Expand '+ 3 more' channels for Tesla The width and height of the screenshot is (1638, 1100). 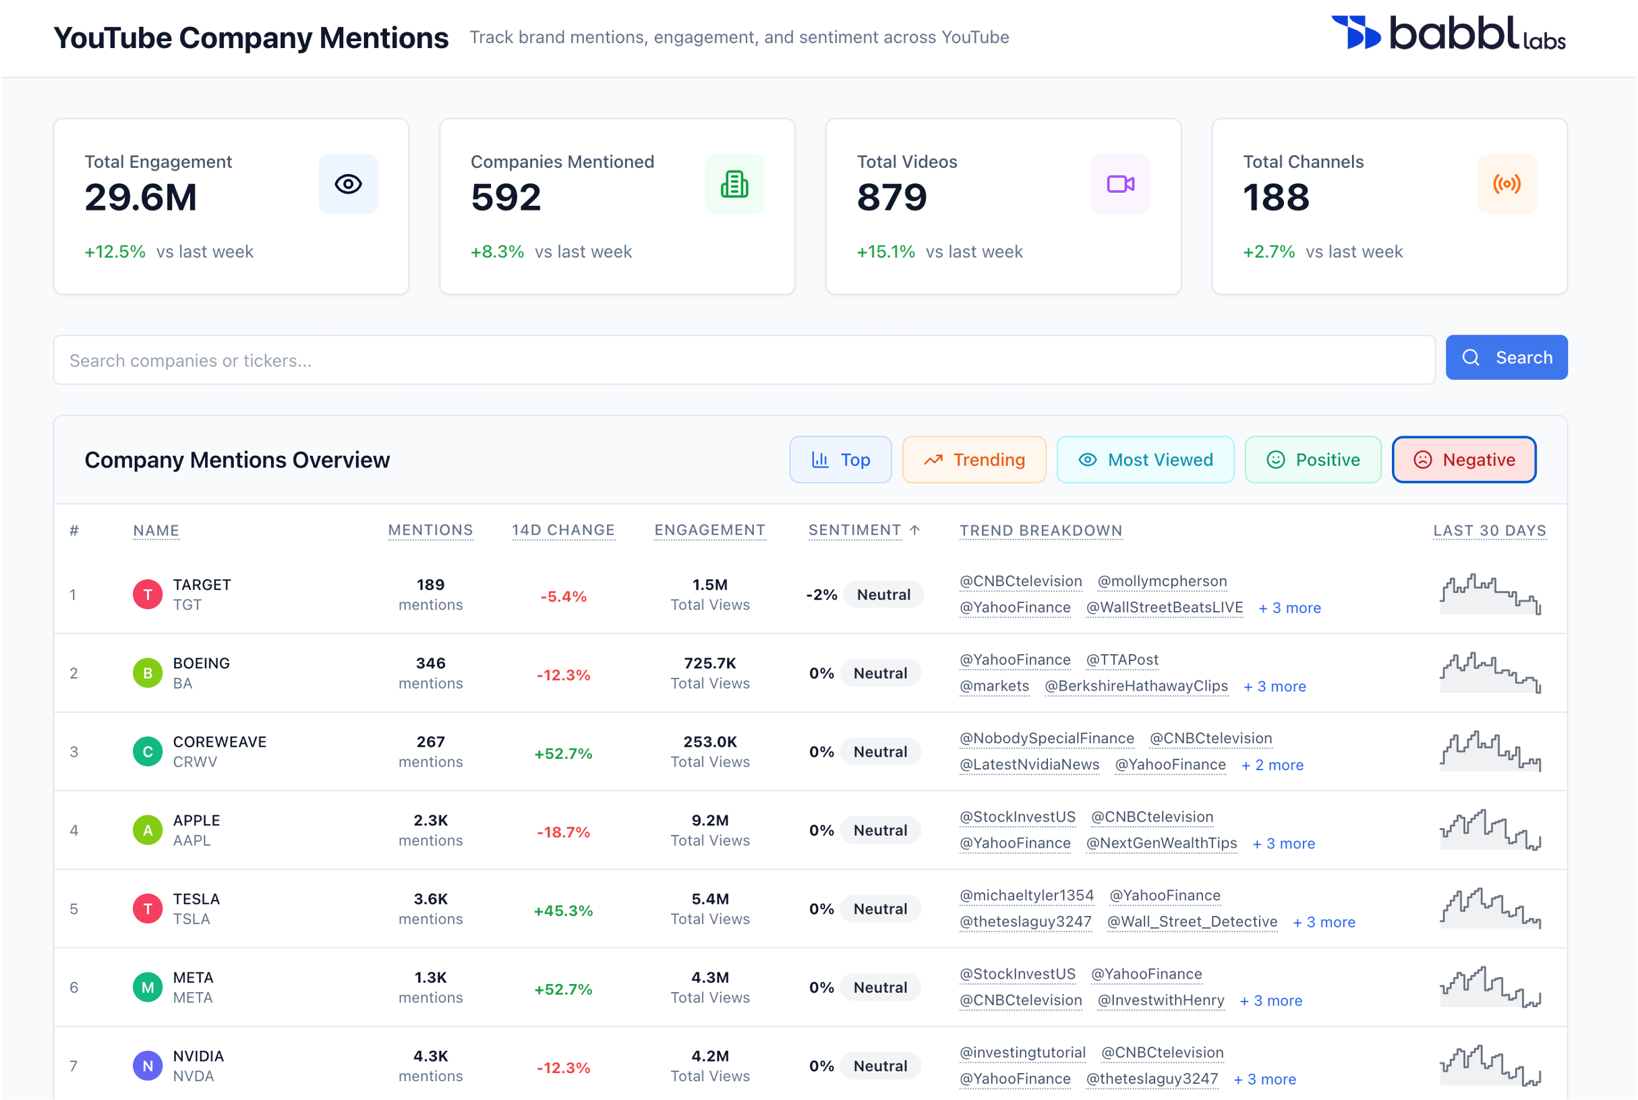(x=1323, y=922)
